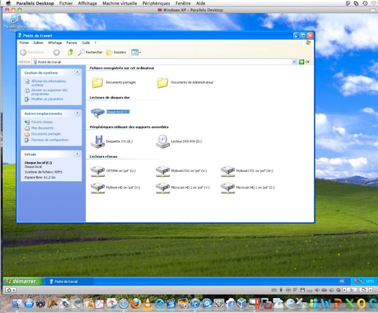The width and height of the screenshot is (378, 313).
Task: Launch Firefox from the Dock
Action: 136,303
